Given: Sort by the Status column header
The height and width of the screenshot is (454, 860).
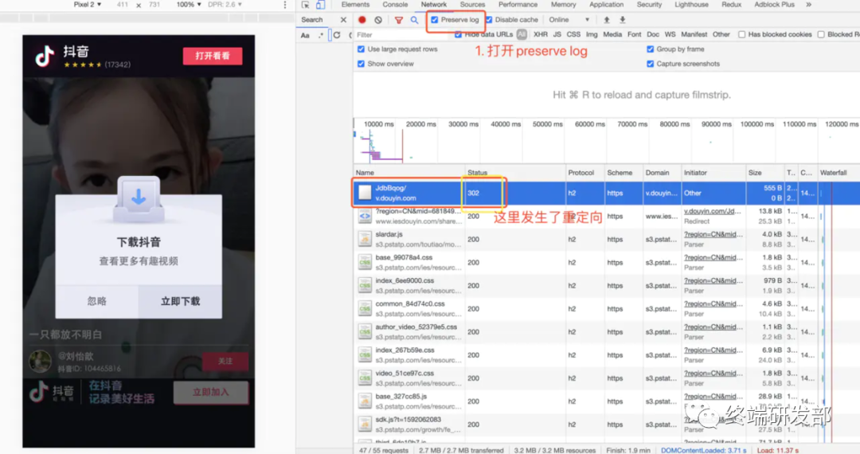Looking at the screenshot, I should click(514, 172).
